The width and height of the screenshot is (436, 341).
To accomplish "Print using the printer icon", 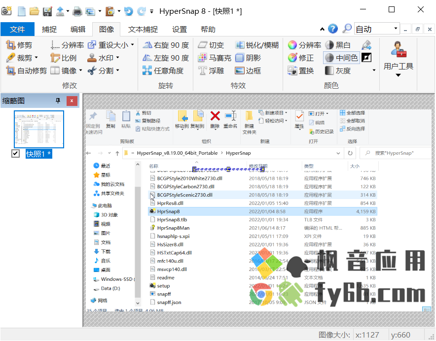I will coord(77,11).
